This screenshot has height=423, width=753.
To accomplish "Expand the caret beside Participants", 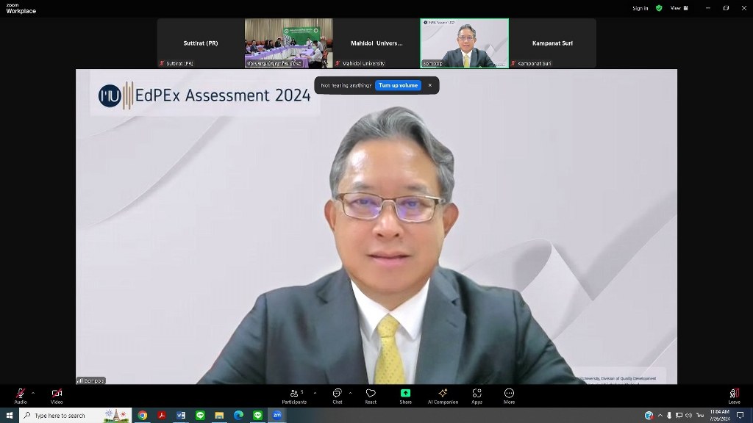I will 315,394.
